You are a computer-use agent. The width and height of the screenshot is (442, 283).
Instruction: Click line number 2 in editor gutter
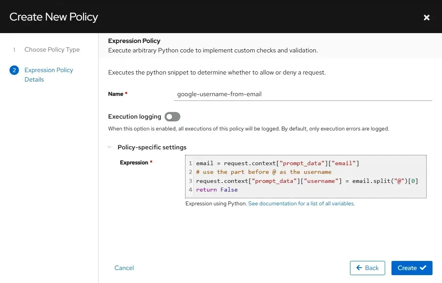point(190,172)
